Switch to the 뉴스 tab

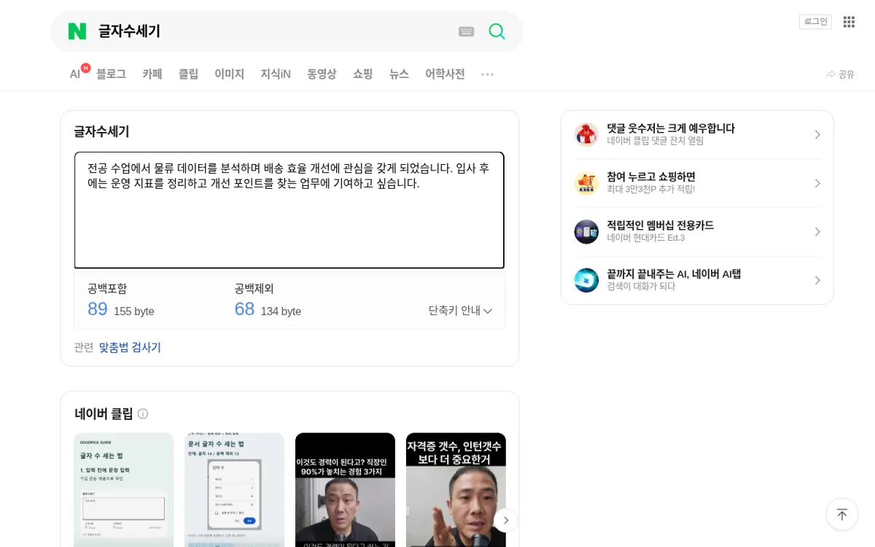pyautogui.click(x=399, y=74)
